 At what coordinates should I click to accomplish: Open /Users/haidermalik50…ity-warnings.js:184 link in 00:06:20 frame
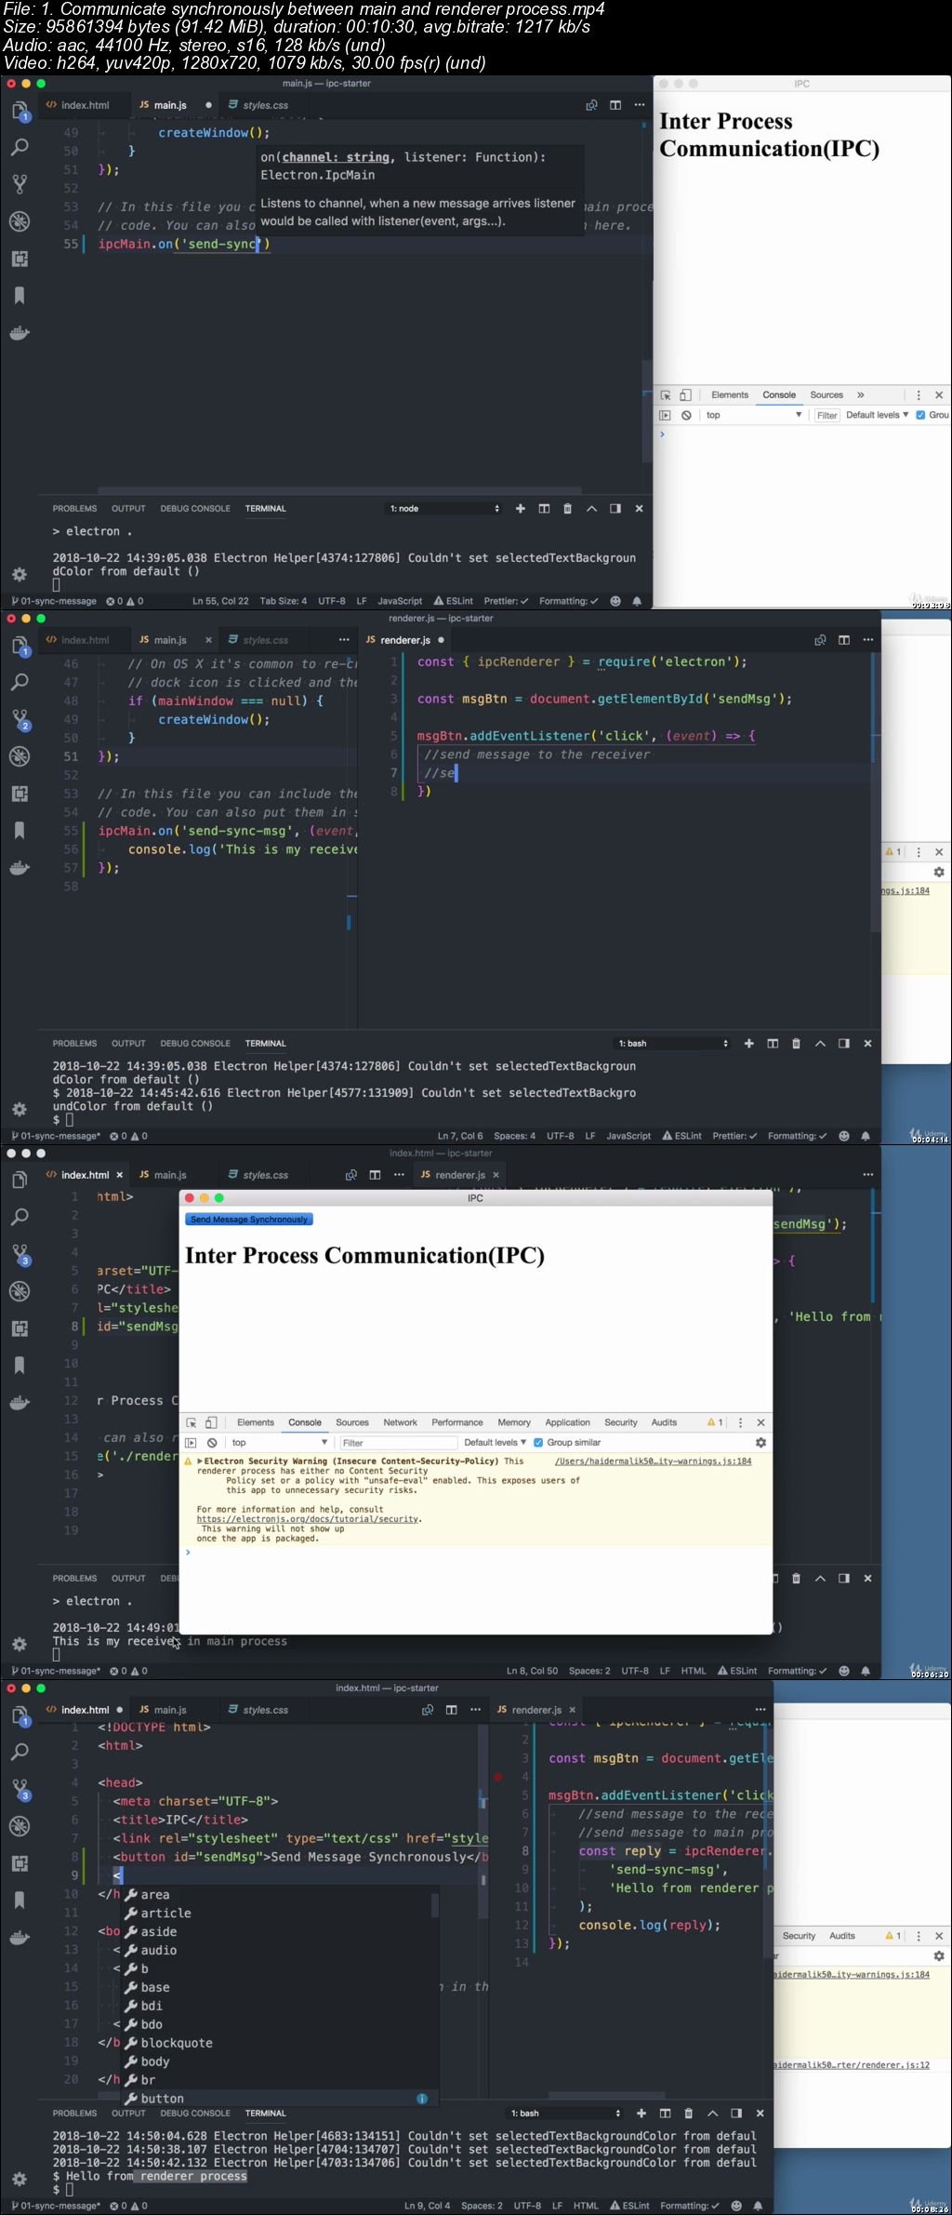click(653, 1461)
